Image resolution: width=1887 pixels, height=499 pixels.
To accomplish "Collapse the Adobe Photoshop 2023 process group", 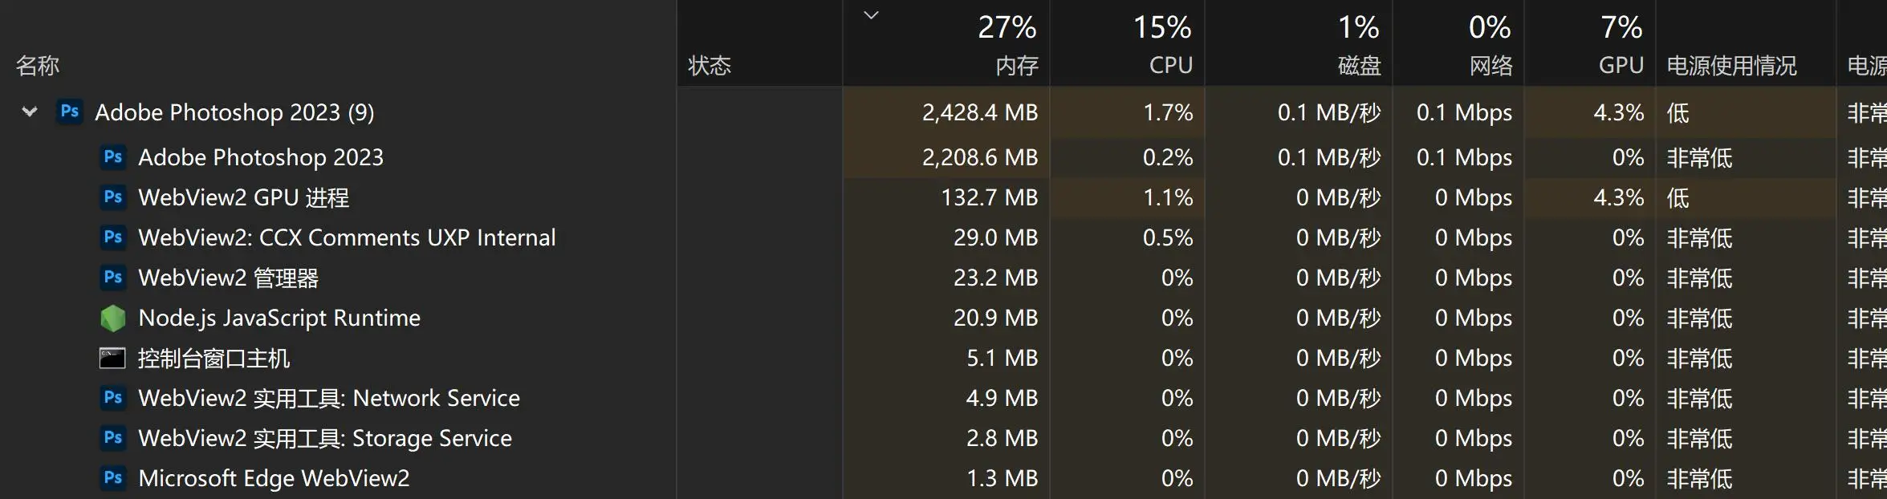I will point(30,112).
